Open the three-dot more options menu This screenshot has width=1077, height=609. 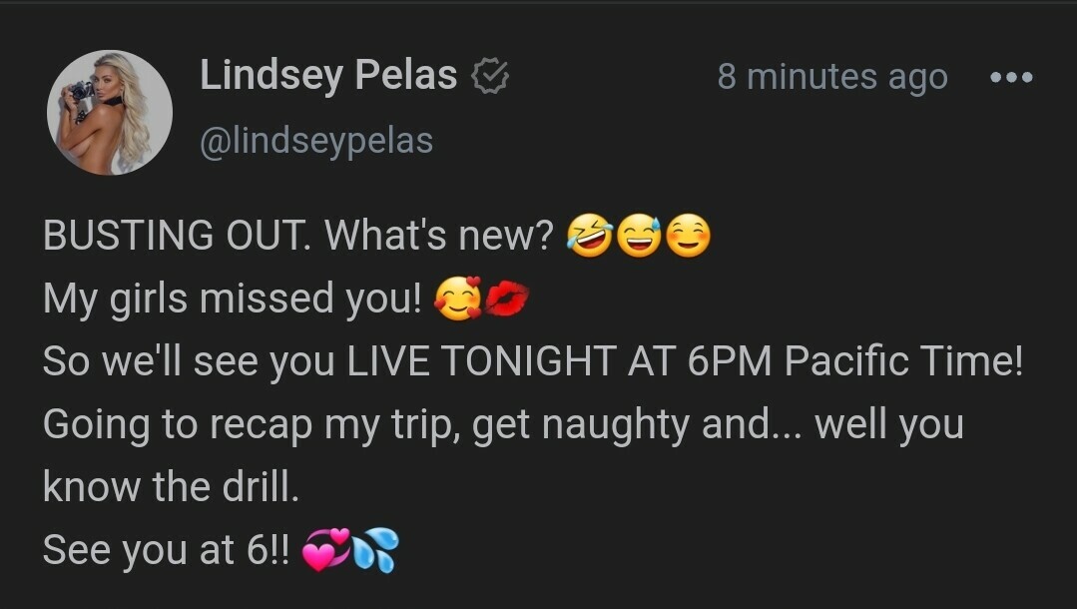coord(1011,77)
